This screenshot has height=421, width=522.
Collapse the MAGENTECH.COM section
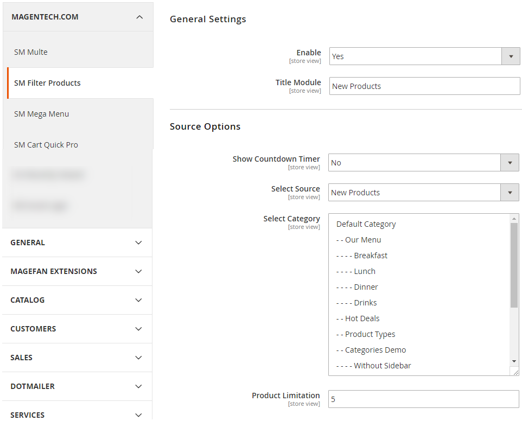pos(139,17)
